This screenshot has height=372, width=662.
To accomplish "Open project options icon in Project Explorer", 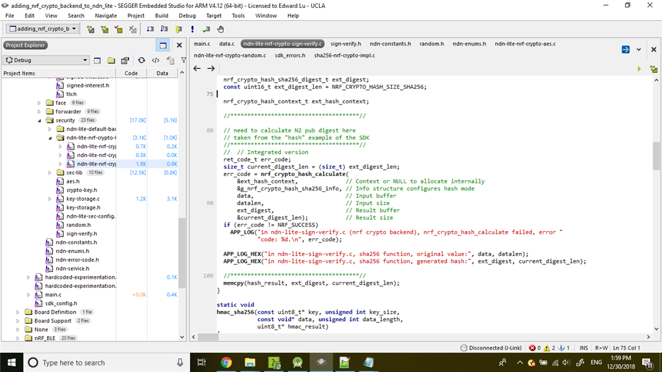I will [x=125, y=60].
